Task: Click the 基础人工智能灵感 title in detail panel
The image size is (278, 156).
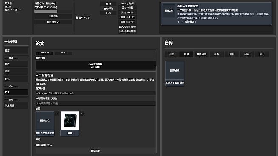Action: coord(188,6)
